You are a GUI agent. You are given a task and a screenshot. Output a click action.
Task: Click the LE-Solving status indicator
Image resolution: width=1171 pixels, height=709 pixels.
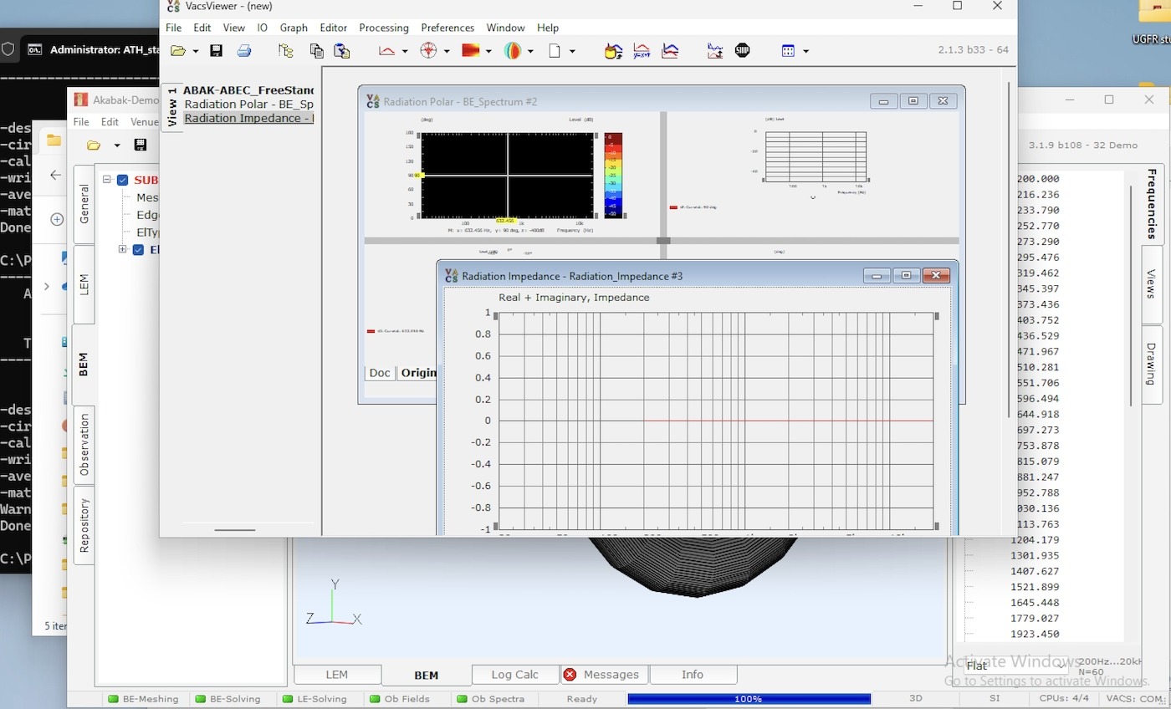pos(314,699)
